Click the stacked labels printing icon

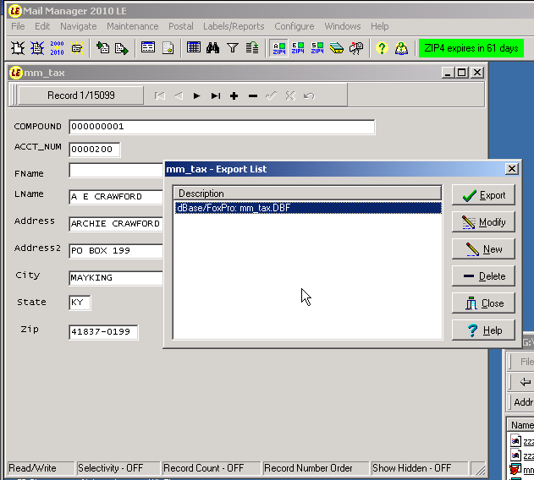point(337,48)
